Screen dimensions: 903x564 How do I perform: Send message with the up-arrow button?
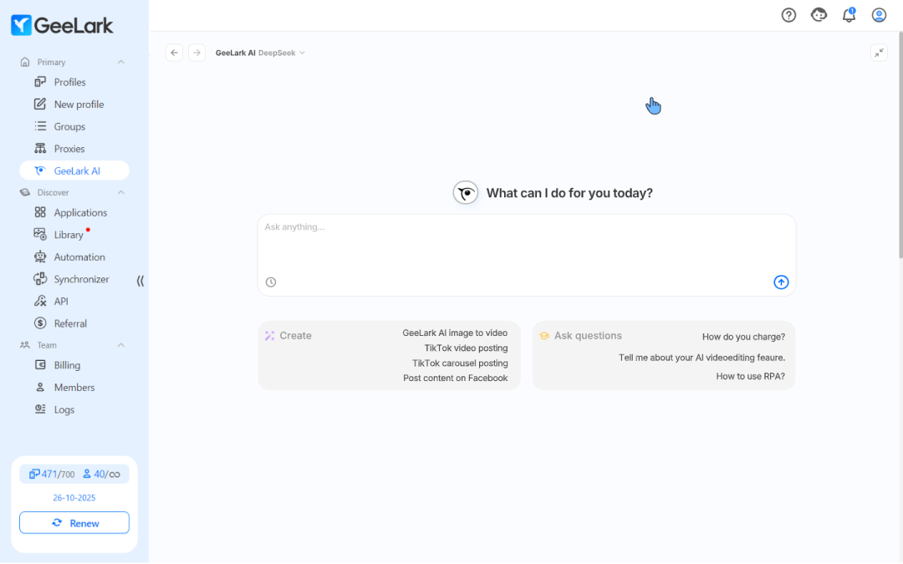click(781, 282)
